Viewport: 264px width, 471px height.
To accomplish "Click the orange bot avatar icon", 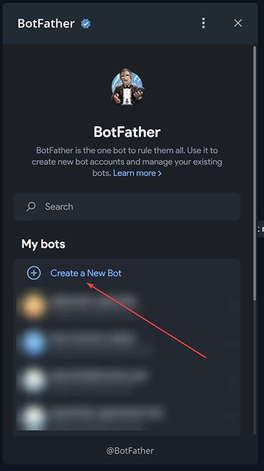I will coord(33,305).
